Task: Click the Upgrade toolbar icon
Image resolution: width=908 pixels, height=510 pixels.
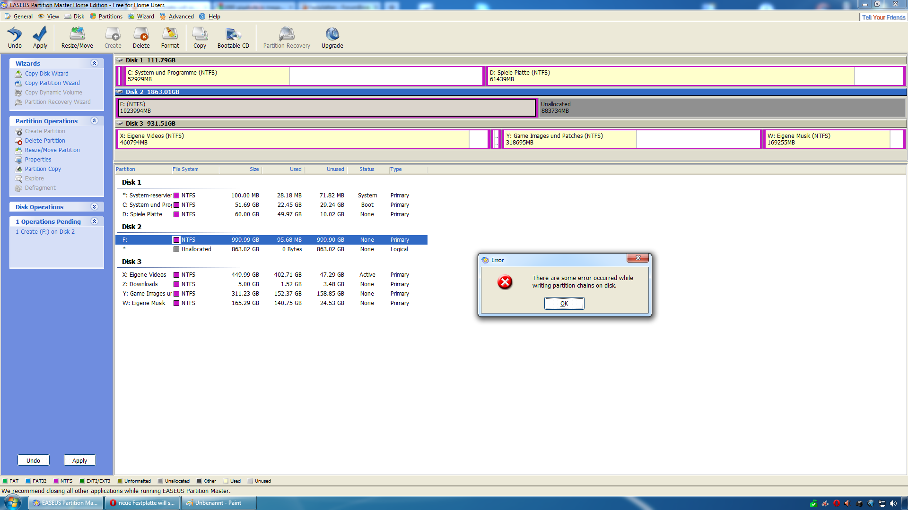Action: coord(332,38)
